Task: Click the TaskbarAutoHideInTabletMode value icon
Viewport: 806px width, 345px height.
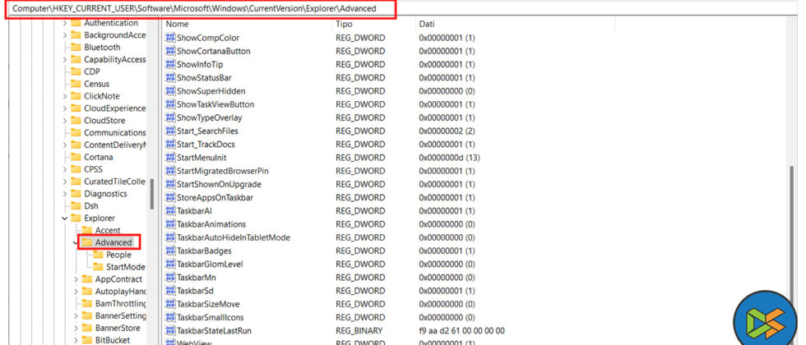Action: [170, 237]
